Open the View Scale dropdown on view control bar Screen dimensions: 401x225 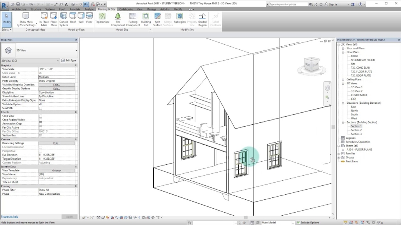pos(89,218)
